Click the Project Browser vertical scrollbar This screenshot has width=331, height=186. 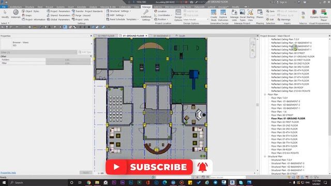(x=329, y=96)
